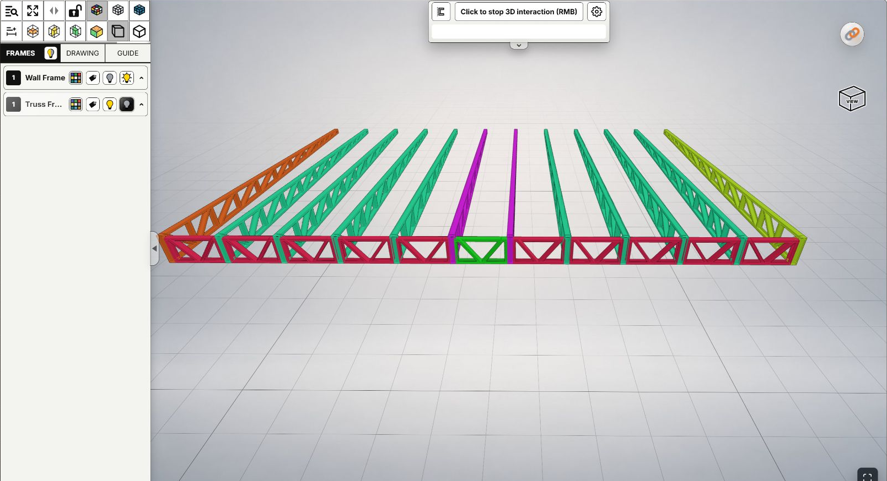
Task: Collapse the Truss Frame row chevron
Action: 142,104
